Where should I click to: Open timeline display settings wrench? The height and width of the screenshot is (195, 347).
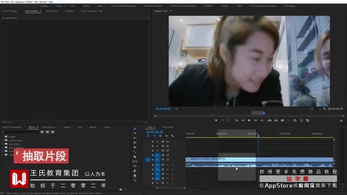[173, 136]
